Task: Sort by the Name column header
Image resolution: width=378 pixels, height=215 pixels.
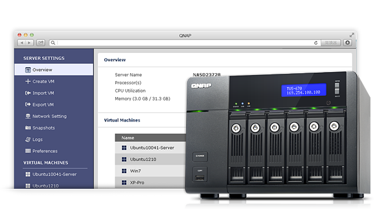Action: [x=128, y=138]
